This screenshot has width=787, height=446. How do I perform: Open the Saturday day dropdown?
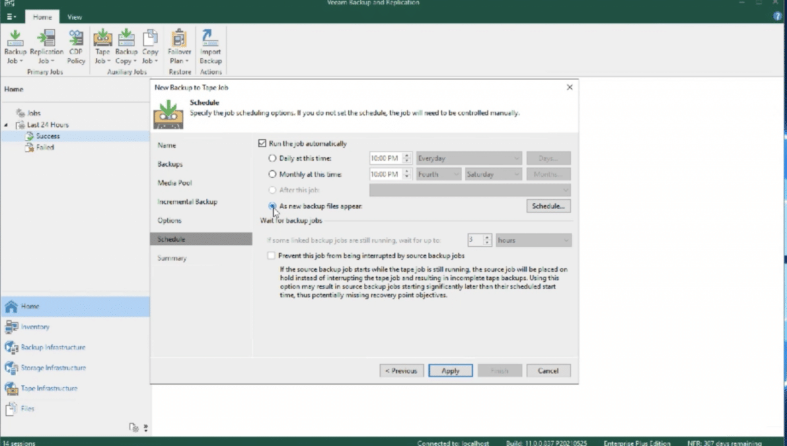tap(493, 174)
